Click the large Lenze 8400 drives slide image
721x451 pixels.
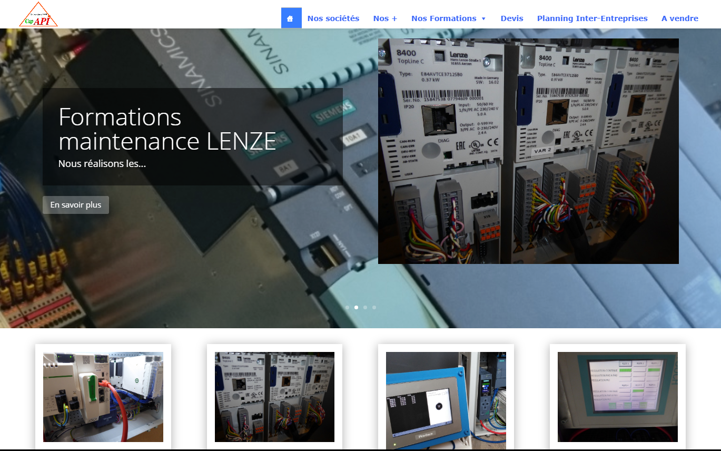528,151
